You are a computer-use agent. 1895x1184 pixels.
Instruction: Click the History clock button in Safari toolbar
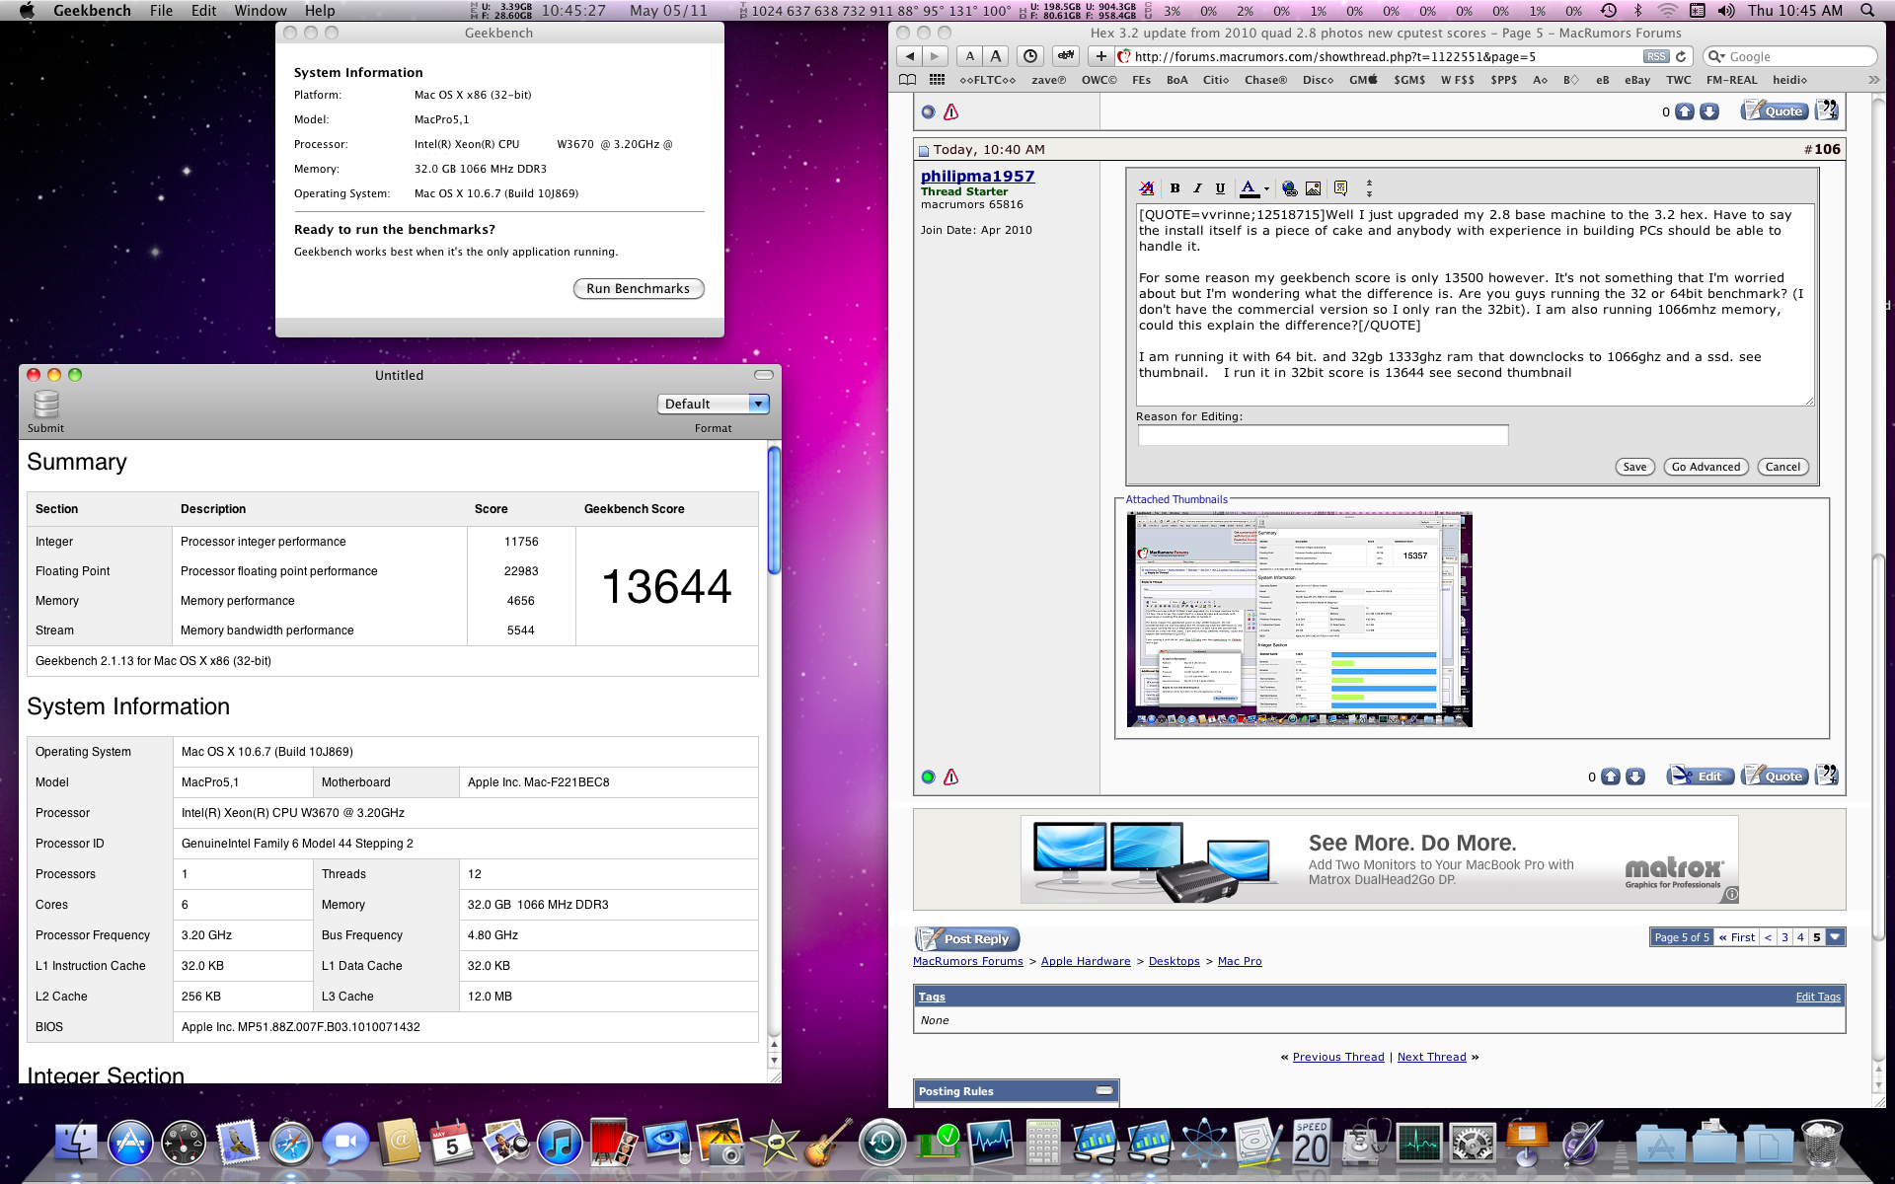pos(1030,56)
